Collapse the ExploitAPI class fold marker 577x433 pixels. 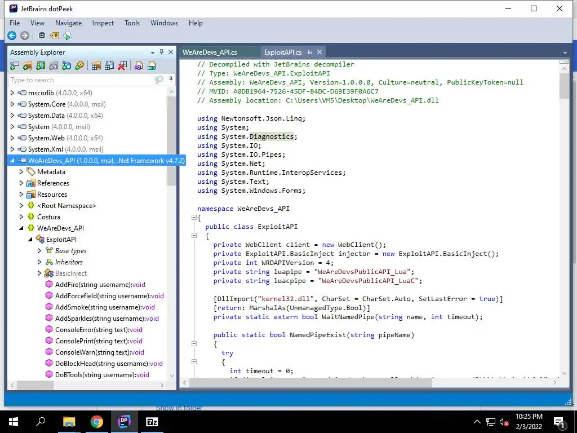coord(194,235)
